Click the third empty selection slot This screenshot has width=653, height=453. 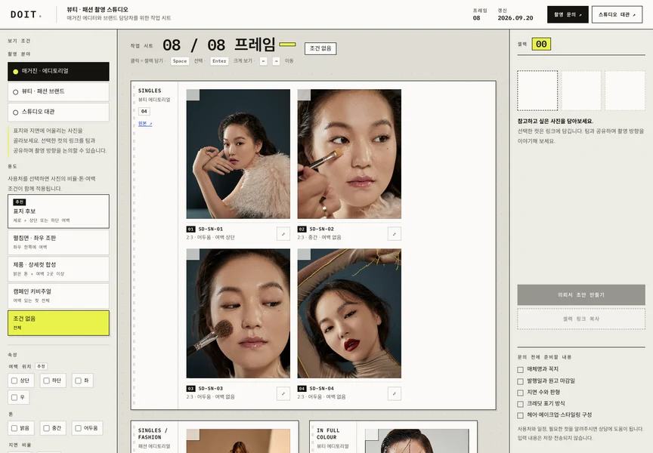coord(625,91)
